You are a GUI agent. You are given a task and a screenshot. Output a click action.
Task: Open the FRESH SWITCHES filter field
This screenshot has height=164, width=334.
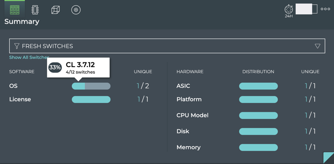click(x=167, y=46)
